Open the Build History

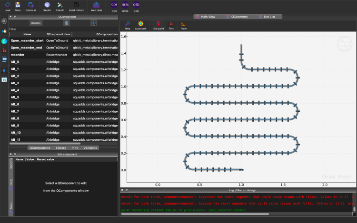[76, 7]
